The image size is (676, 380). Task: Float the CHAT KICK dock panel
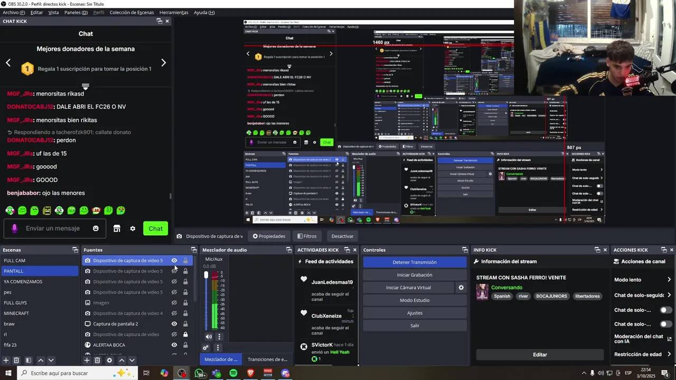159,21
